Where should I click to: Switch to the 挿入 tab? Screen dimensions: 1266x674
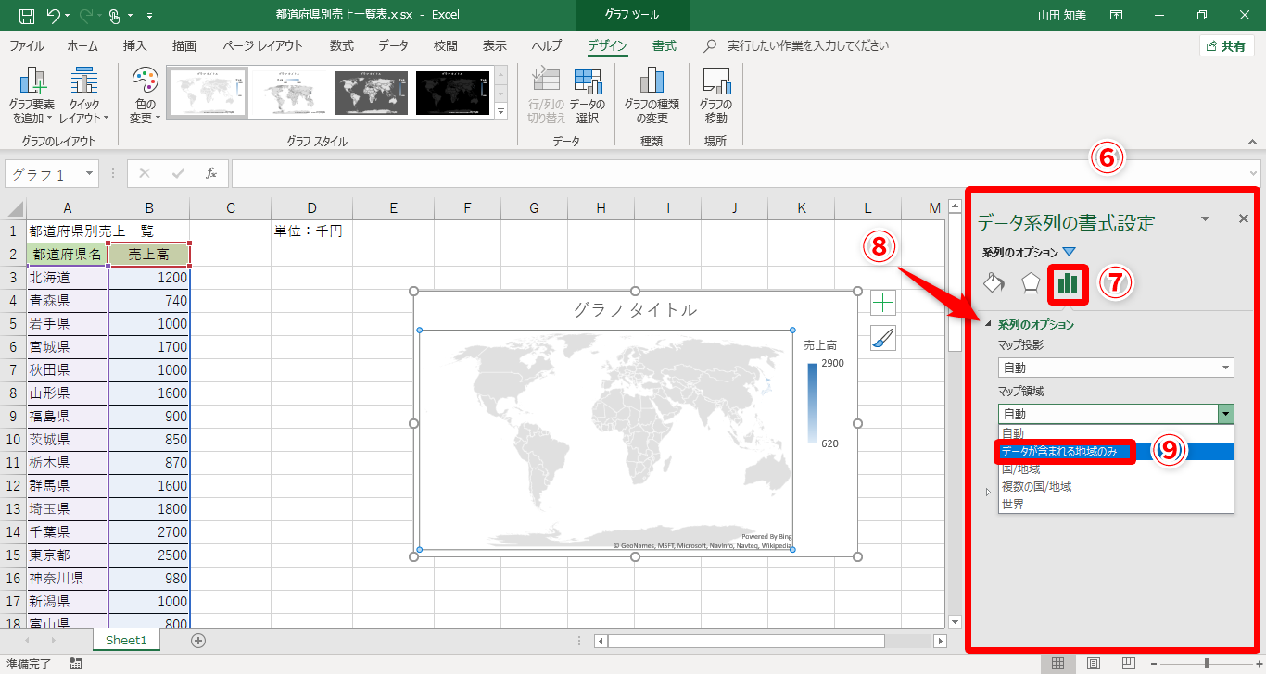pyautogui.click(x=135, y=45)
